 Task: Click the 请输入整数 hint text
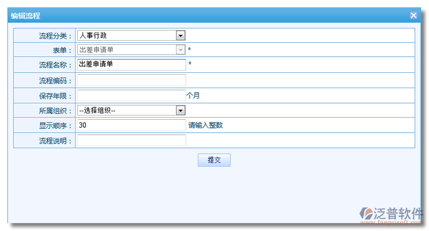(205, 125)
